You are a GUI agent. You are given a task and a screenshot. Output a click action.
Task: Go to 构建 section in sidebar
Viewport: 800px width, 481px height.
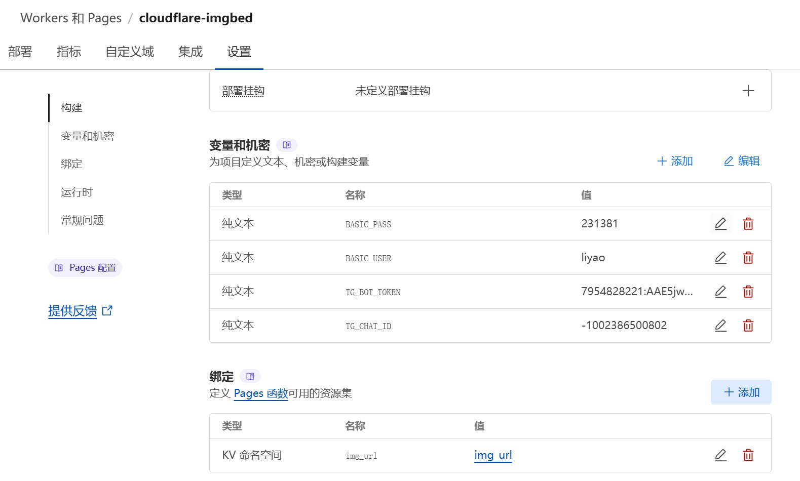pyautogui.click(x=71, y=107)
